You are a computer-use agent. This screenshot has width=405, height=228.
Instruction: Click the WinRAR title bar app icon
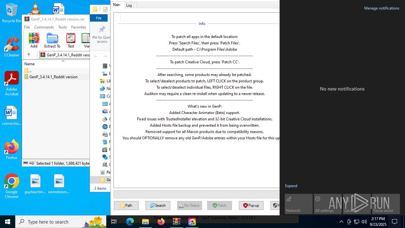coord(27,19)
